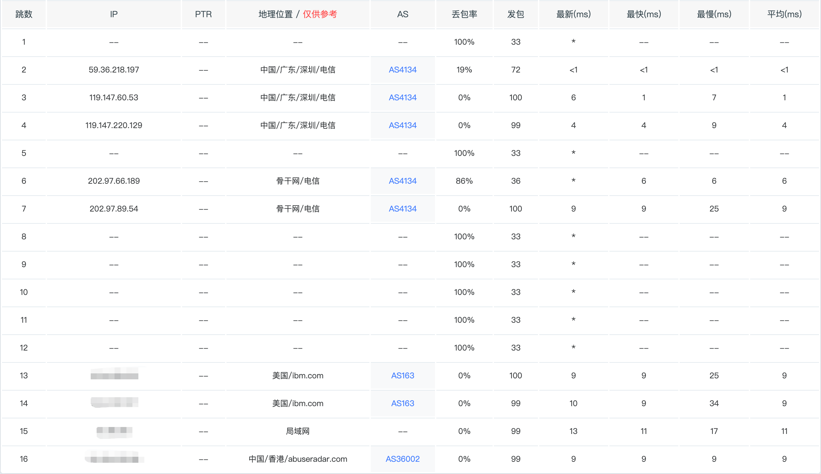Viewport: 821px width, 474px height.
Task: Click the PTR column header
Action: 203,14
